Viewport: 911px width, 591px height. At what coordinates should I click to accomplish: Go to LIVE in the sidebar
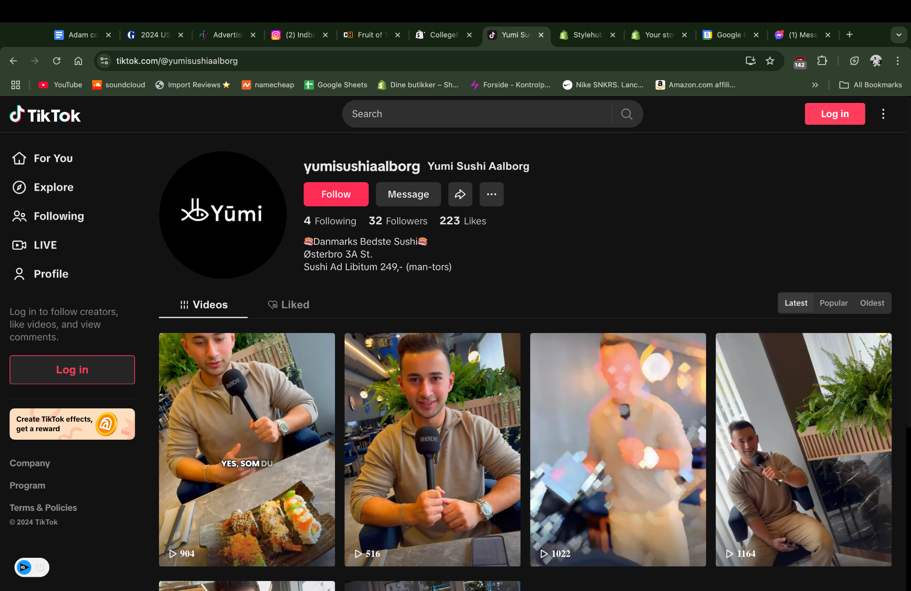point(45,245)
